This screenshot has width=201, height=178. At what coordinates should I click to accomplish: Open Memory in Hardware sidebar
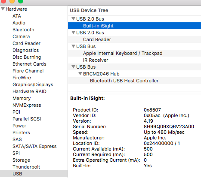click(22, 98)
